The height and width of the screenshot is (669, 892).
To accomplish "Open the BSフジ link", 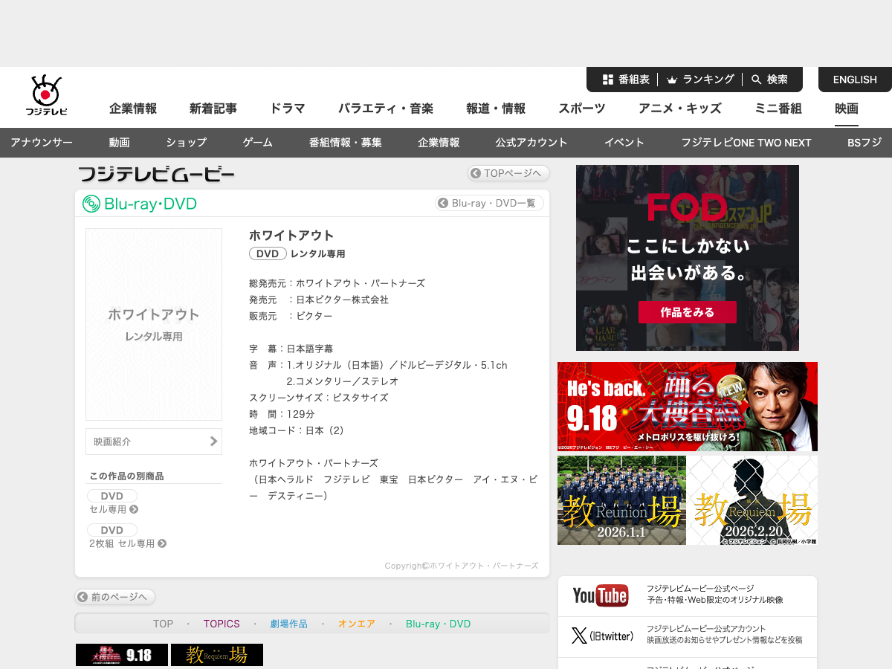I will (x=864, y=143).
